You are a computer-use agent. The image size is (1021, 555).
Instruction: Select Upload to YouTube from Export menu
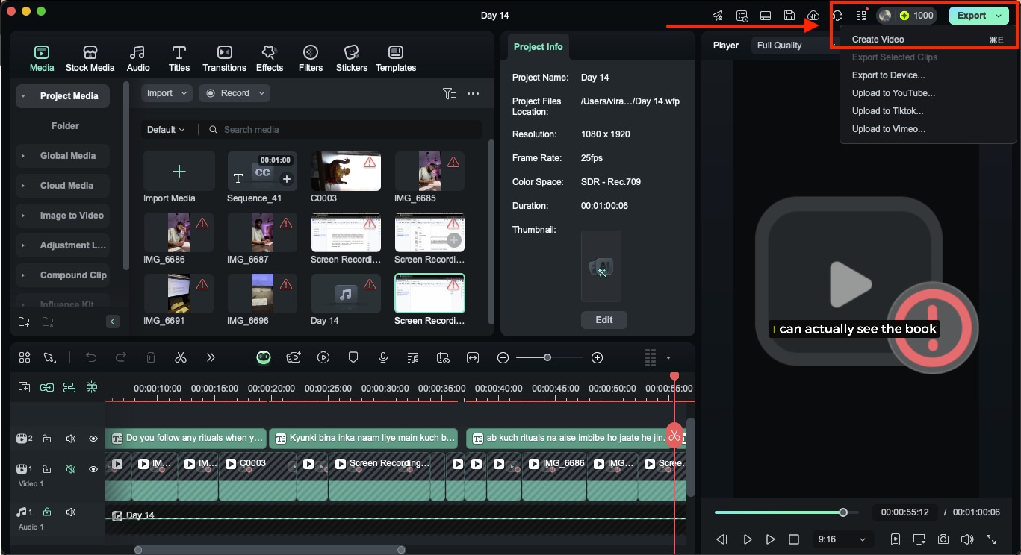click(x=887, y=92)
